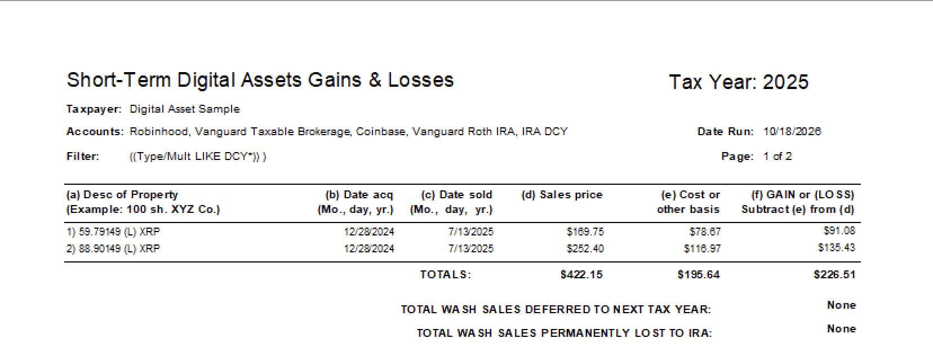933x347 pixels.
Task: Click the (d) Sales price column header
Action: tap(562, 195)
